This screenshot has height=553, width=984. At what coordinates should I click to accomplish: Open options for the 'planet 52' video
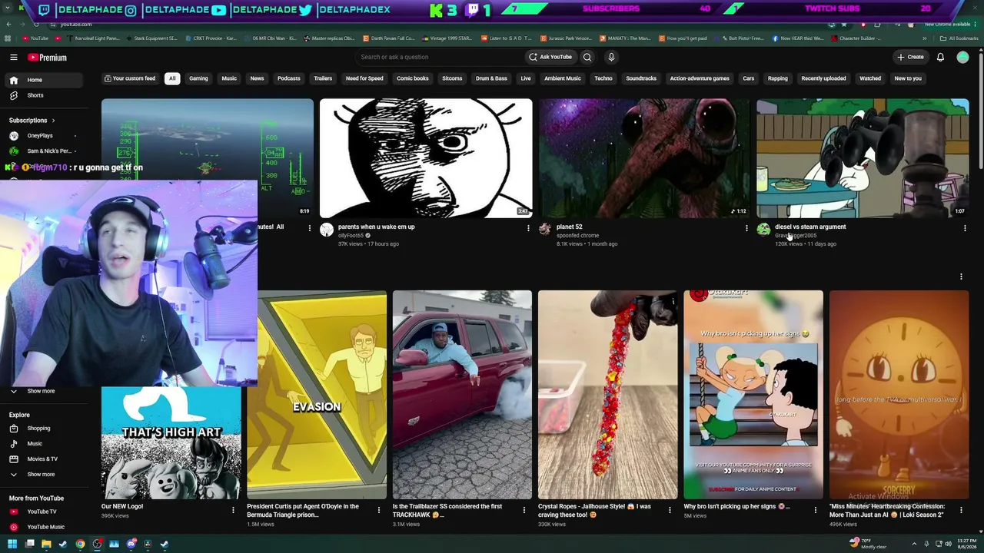[x=746, y=228]
